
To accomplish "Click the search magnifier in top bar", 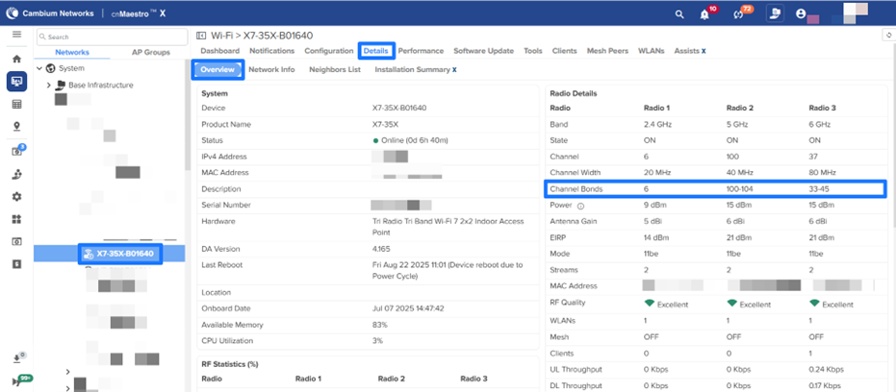I will click(679, 14).
